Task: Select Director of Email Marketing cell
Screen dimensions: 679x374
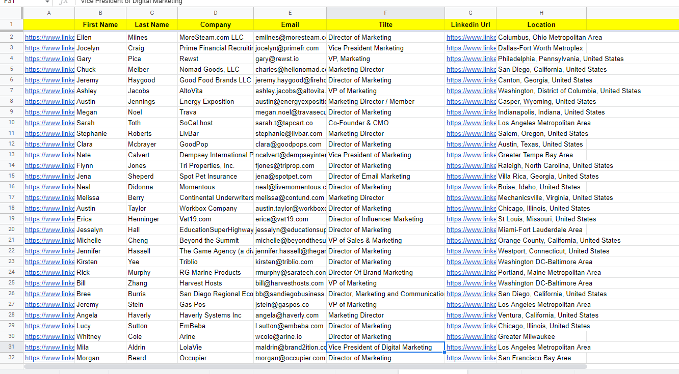Action: (x=385, y=176)
